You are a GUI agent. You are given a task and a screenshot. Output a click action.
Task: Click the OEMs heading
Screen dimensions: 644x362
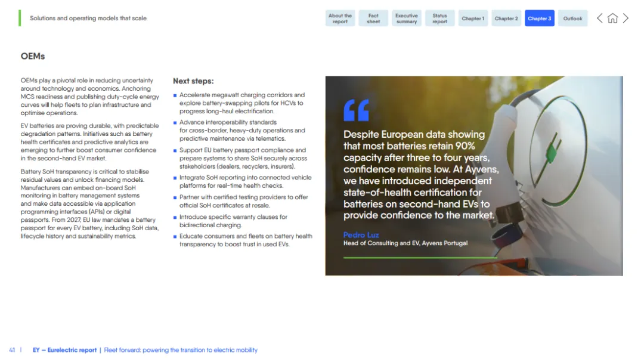point(33,56)
